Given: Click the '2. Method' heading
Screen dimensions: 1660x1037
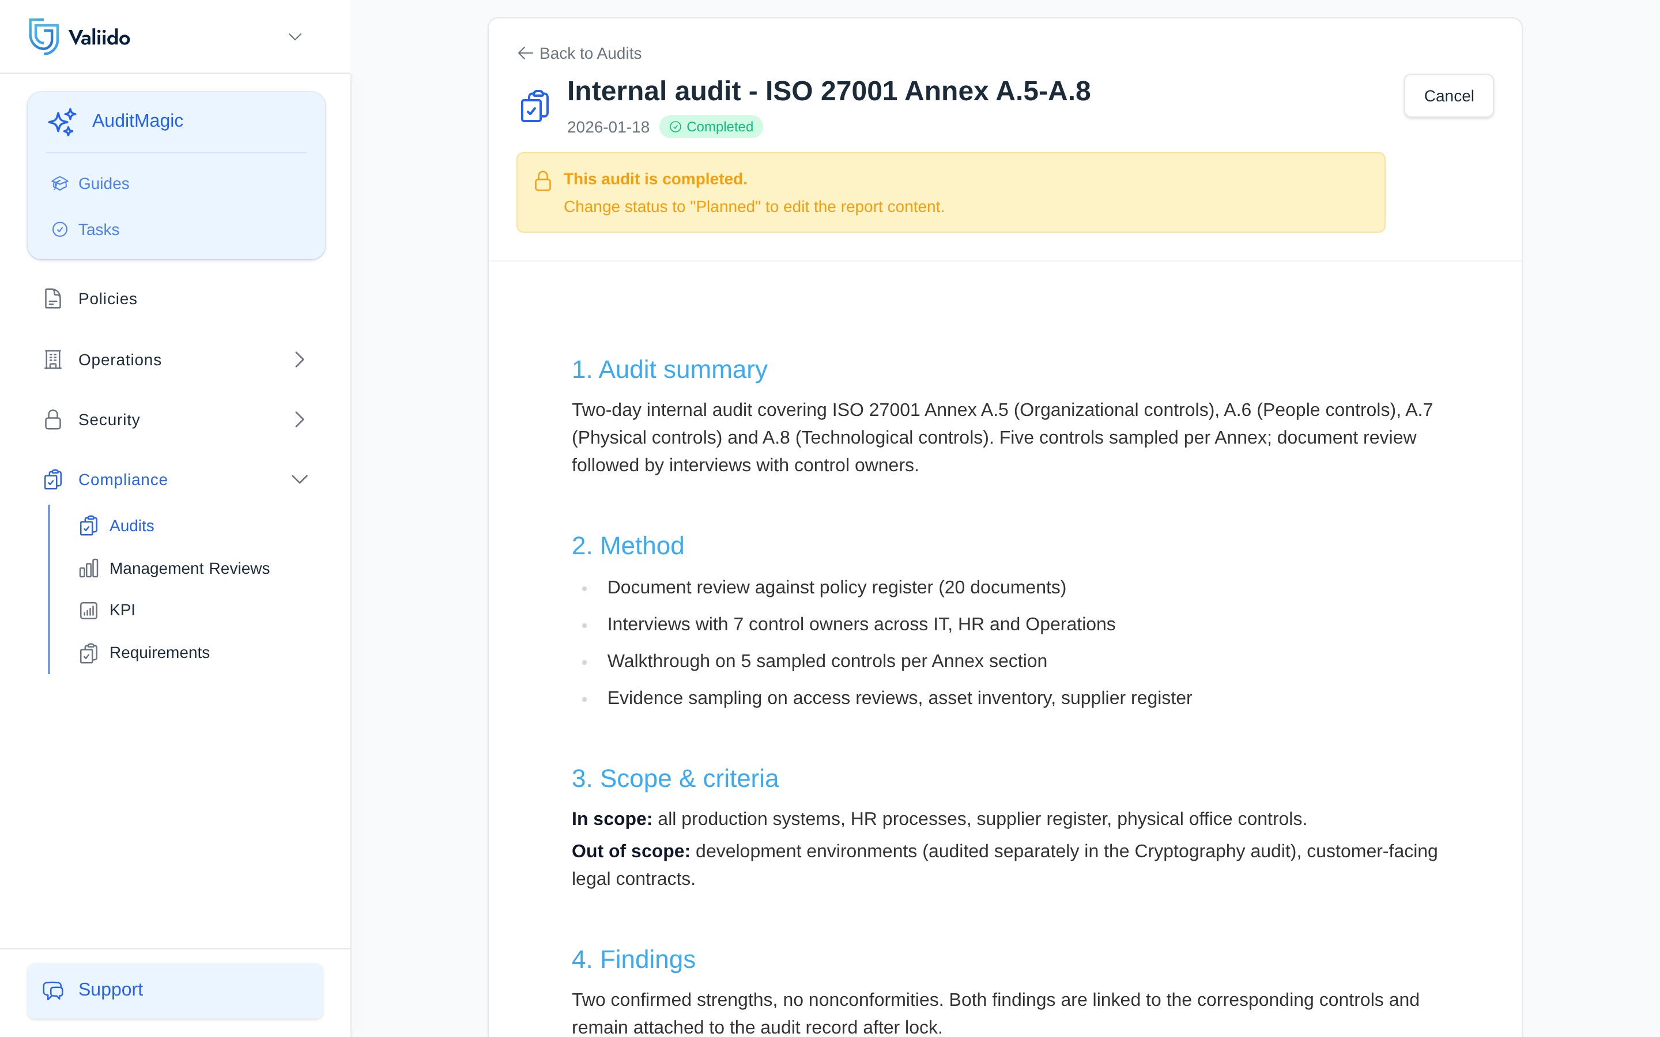Looking at the screenshot, I should [x=628, y=546].
